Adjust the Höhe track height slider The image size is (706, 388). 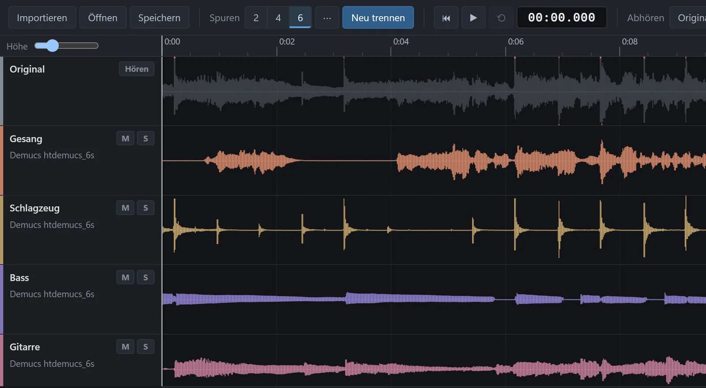click(66, 45)
